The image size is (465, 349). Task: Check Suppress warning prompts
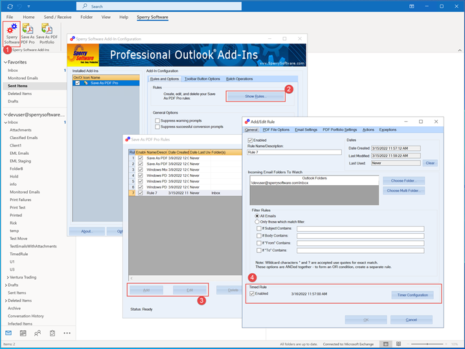point(157,120)
